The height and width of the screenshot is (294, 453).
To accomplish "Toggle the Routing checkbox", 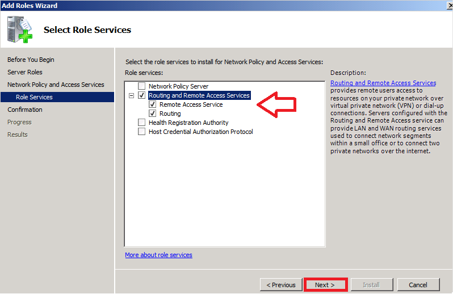I will (x=153, y=114).
